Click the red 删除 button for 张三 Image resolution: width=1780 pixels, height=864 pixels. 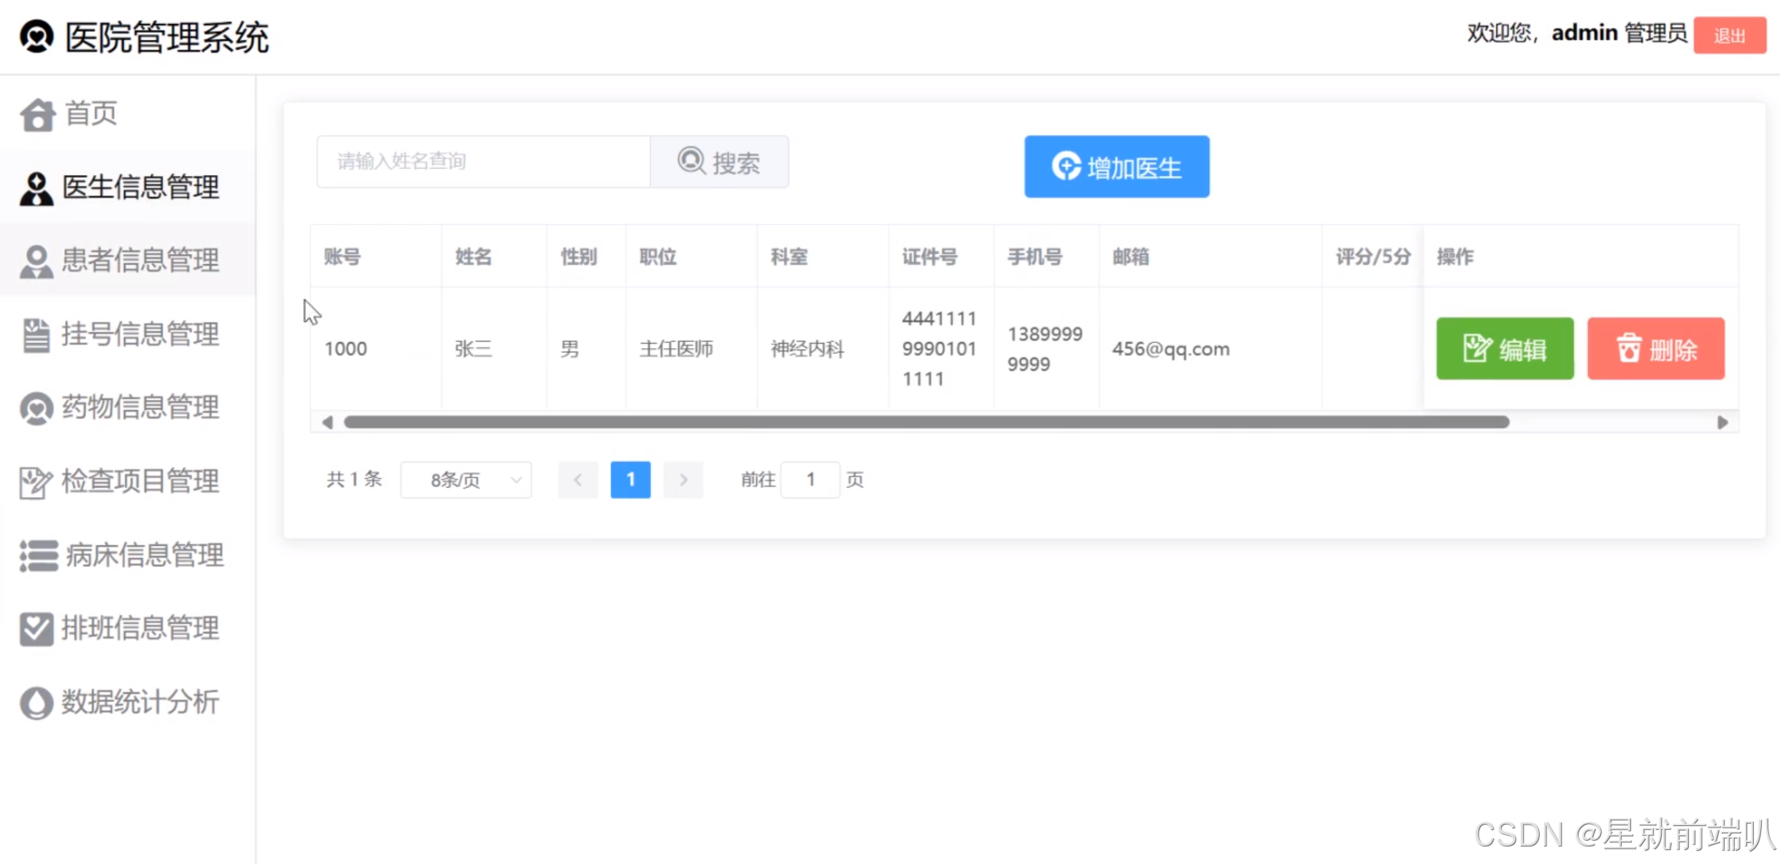coord(1655,349)
